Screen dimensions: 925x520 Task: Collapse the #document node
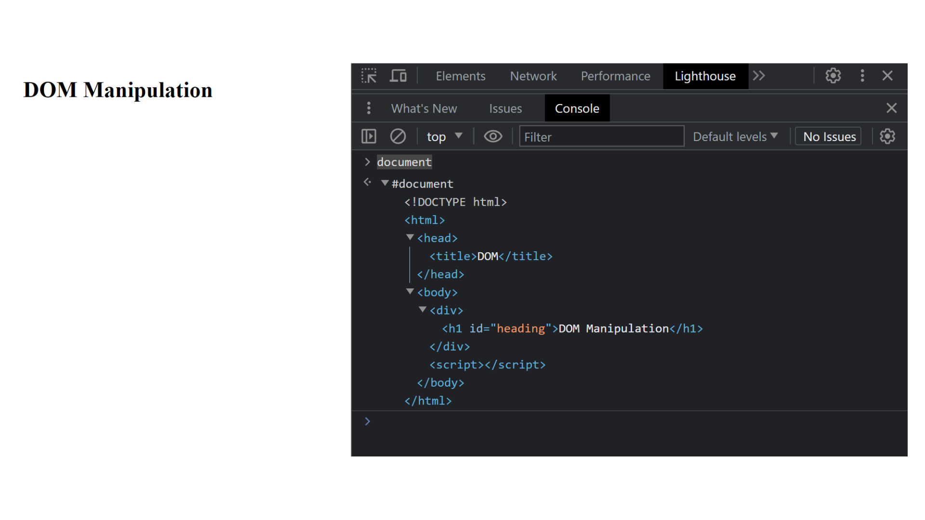[385, 183]
